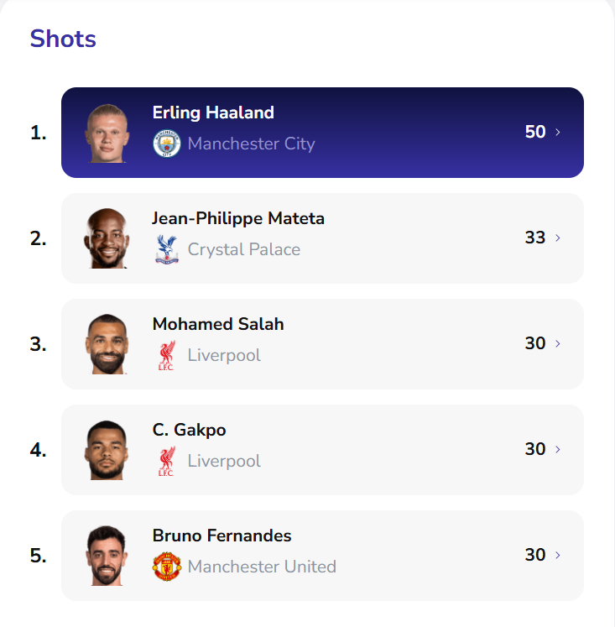The image size is (615, 627).
Task: Click Haaland's shot count of 50
Action: pos(535,132)
